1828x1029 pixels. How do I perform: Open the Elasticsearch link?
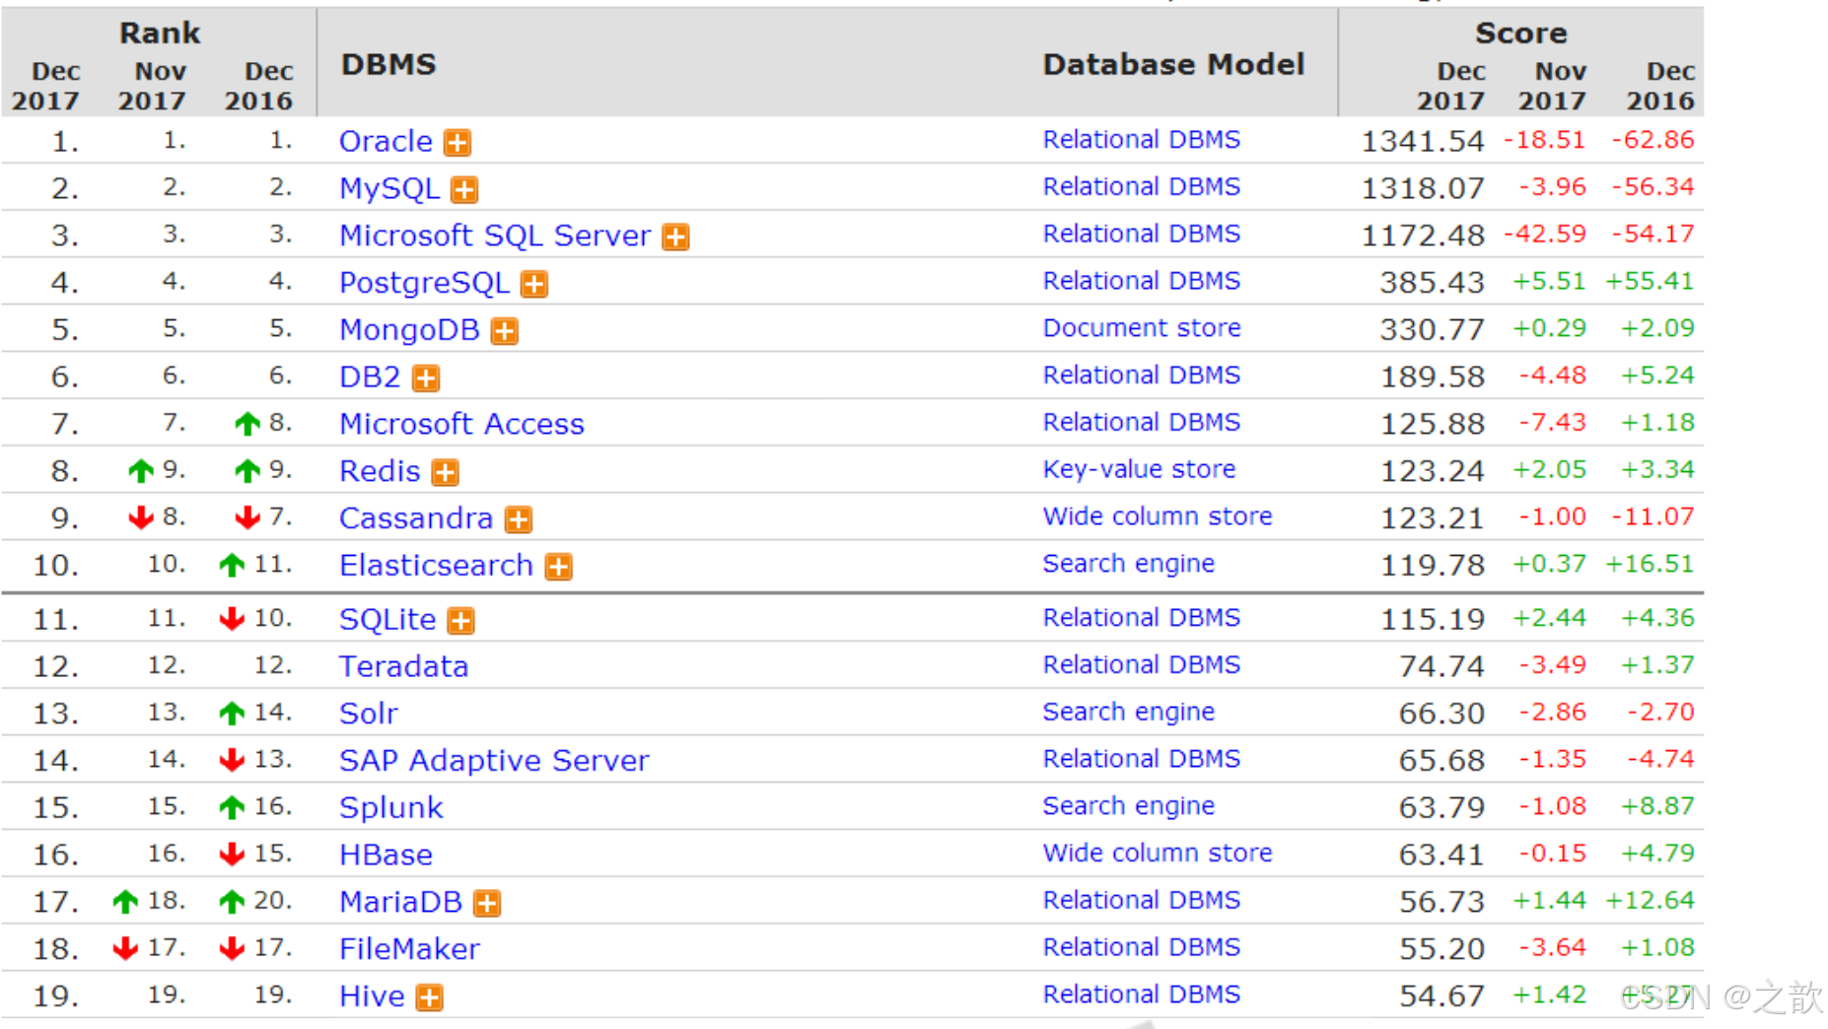point(436,566)
